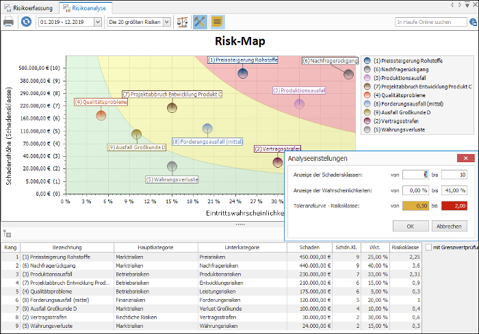This screenshot has width=479, height=334.
Task: Click the '(7) Projektabbruch Entwicklung Produkt C' map label
Action: (172, 94)
